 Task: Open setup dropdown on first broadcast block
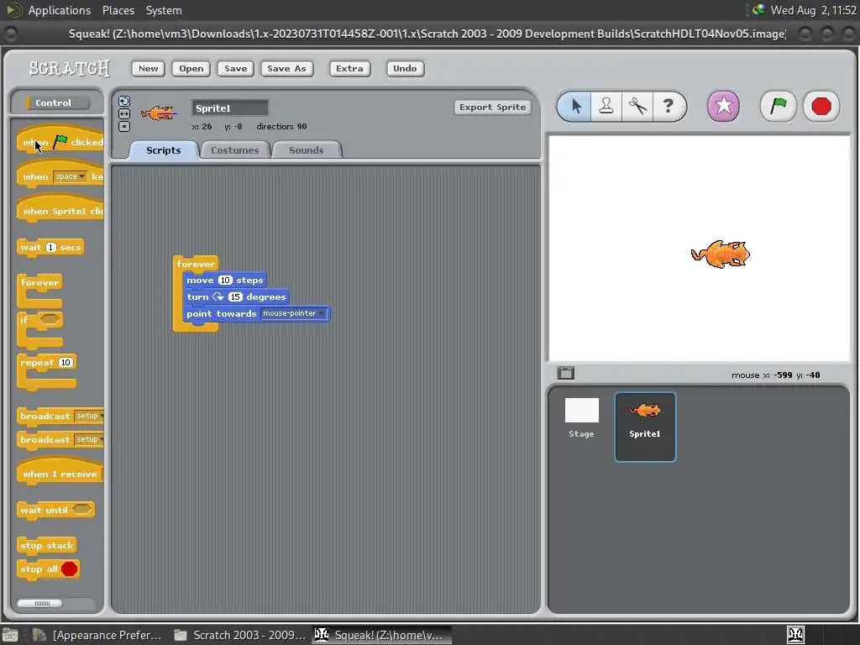pyautogui.click(x=89, y=416)
